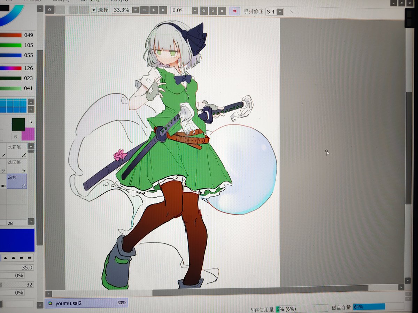Click the dark green foreground color swatch
This screenshot has height=313, width=418.
click(x=18, y=124)
